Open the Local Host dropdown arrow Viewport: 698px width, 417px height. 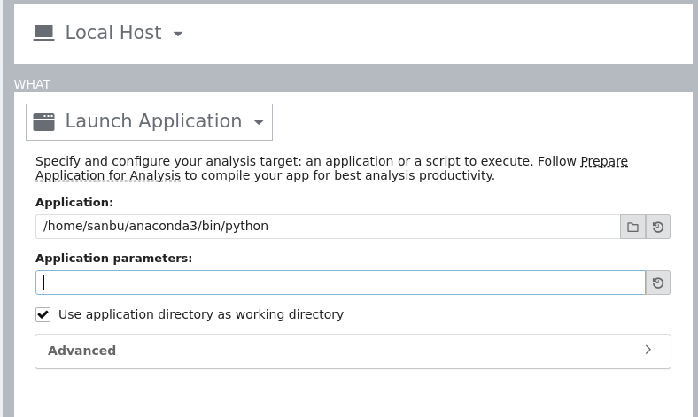pyautogui.click(x=178, y=34)
